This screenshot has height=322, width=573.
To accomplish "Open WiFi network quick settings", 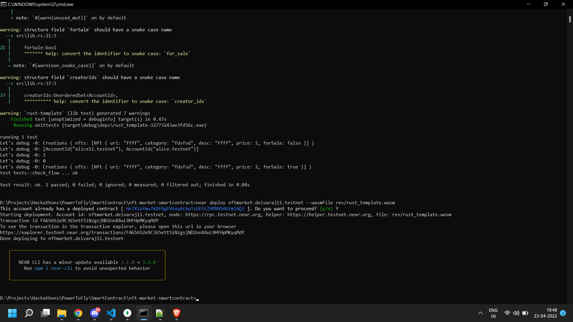I will click(x=507, y=313).
